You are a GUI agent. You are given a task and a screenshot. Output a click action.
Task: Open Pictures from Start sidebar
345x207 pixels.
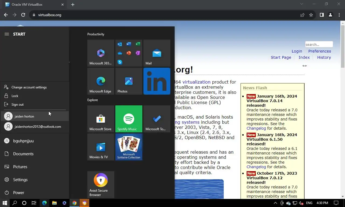point(34,167)
